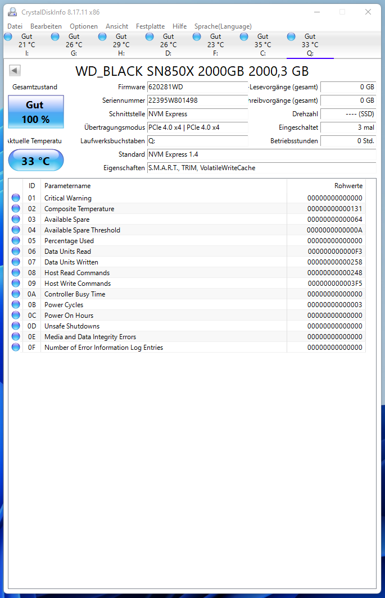The height and width of the screenshot is (598, 385).
Task: Click status orb for Power Cycles row
Action: (x=16, y=304)
